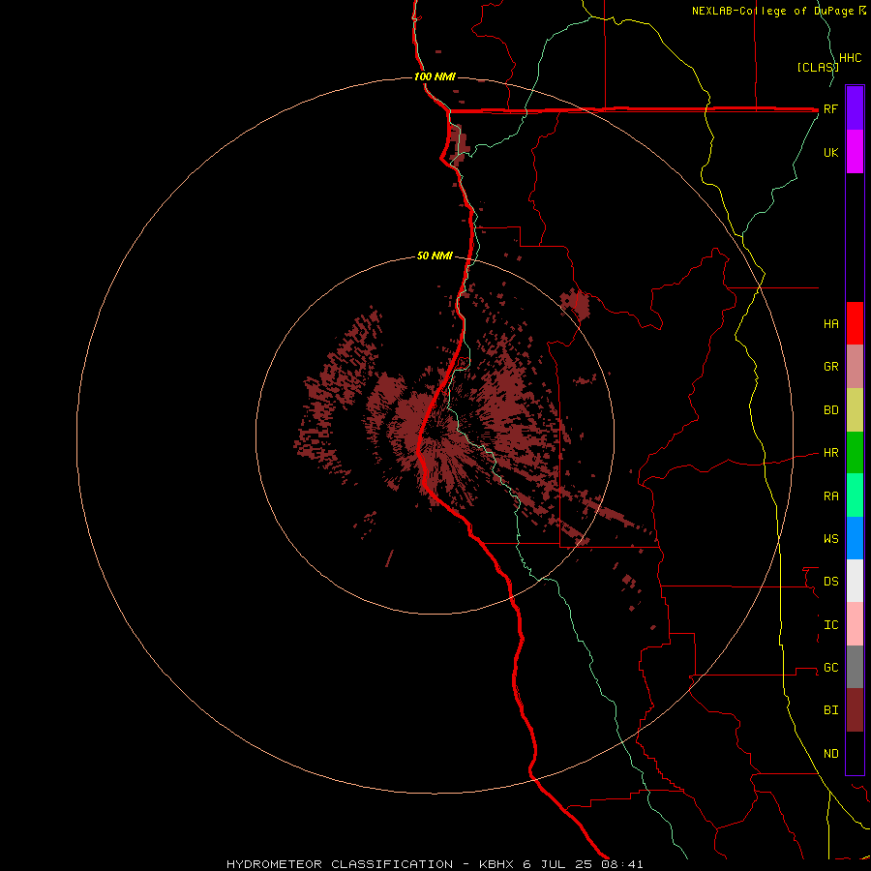The height and width of the screenshot is (871, 871).
Task: Click the 'NEXLAB-College of DuPage' credit text
Action: pyautogui.click(x=774, y=11)
